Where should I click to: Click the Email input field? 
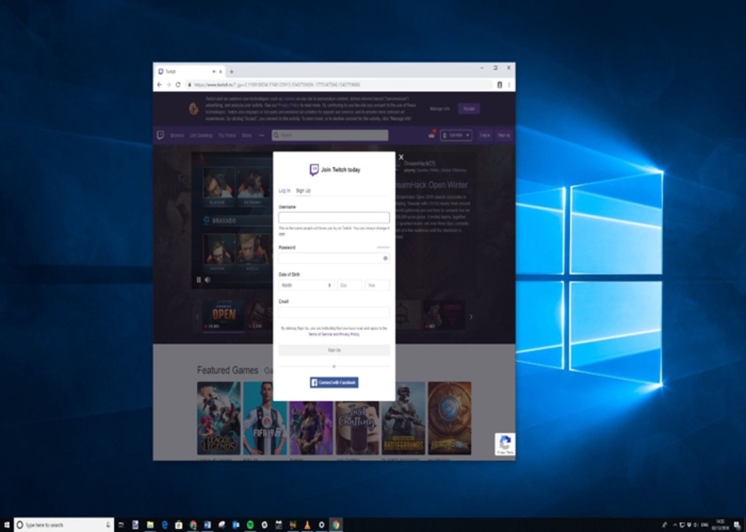(x=334, y=312)
